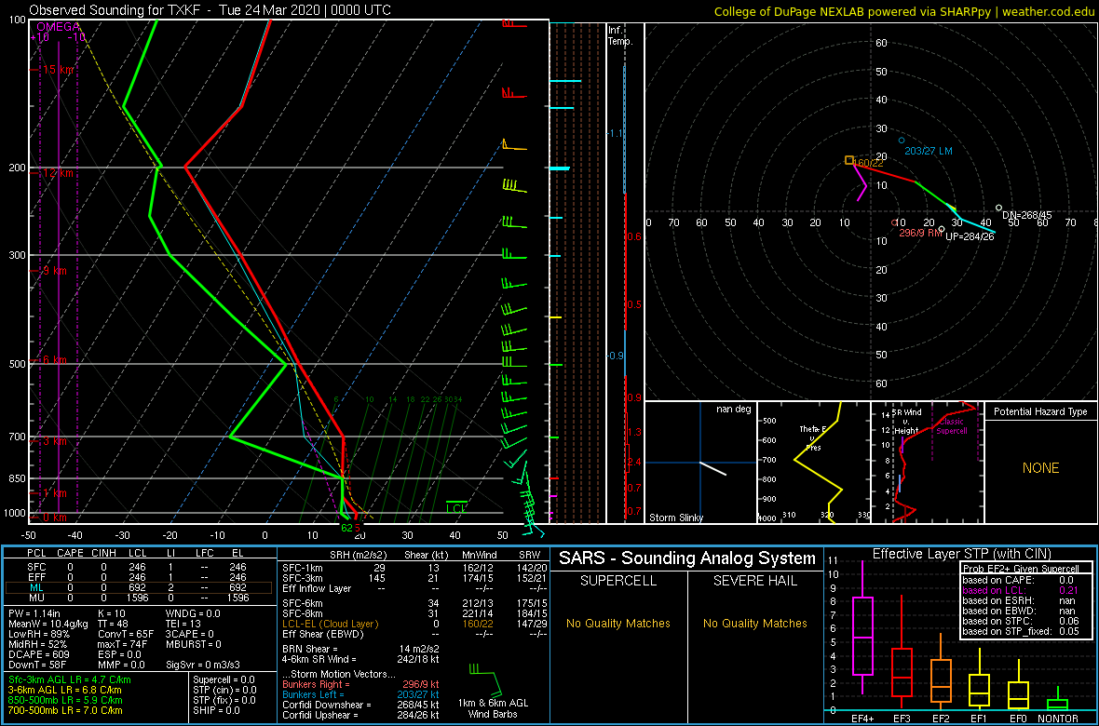Click the DN=268/45 hodograph label
The width and height of the screenshot is (1099, 726).
(1026, 214)
